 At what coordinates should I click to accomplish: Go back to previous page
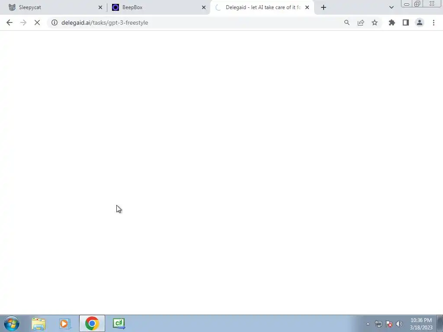[x=10, y=22]
